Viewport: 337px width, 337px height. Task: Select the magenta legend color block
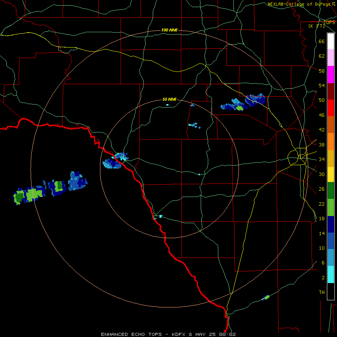click(x=331, y=75)
